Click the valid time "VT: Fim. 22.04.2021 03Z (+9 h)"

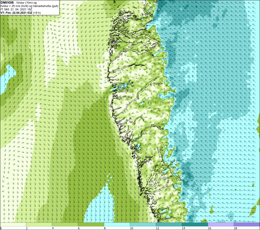pyautogui.click(x=21, y=13)
